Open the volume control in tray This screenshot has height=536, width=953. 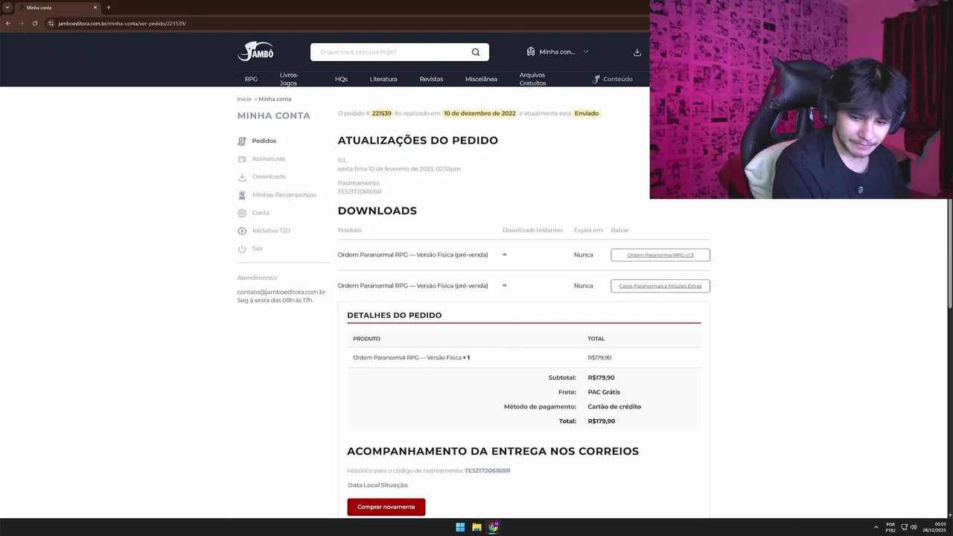pyautogui.click(x=914, y=527)
